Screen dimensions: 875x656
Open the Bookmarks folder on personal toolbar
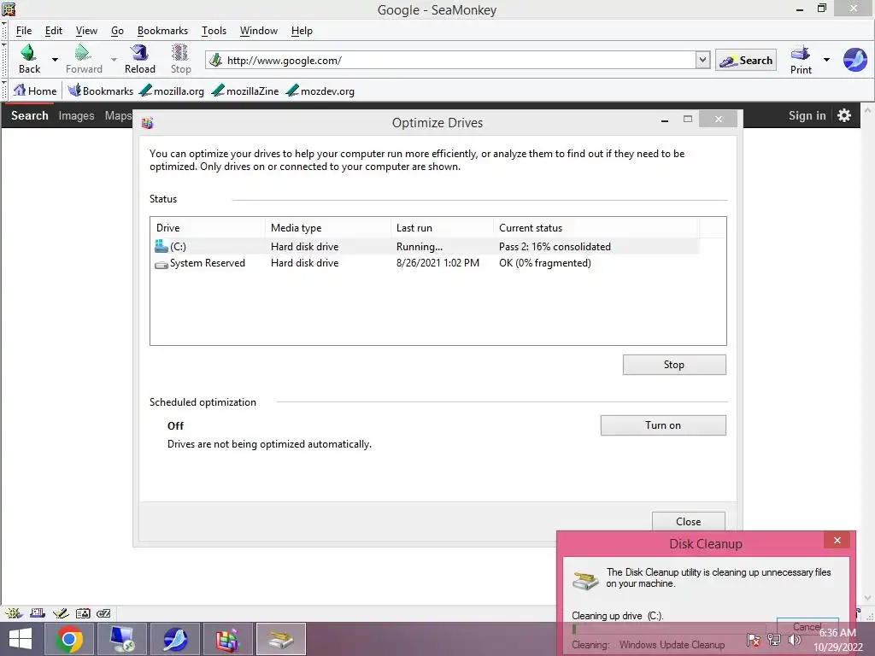[101, 91]
